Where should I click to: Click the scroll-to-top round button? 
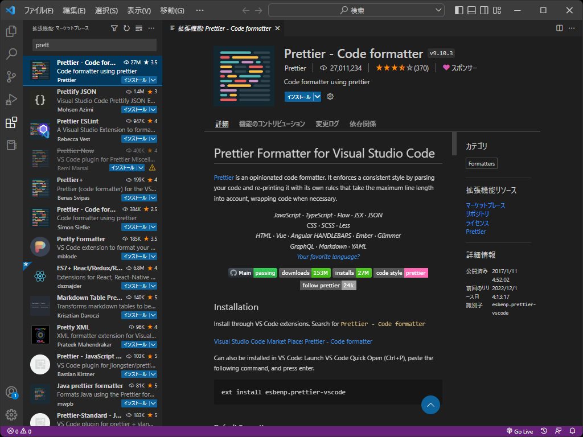430,405
